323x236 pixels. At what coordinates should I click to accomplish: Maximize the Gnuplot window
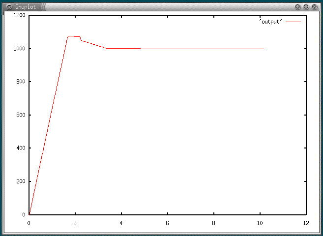[306, 7]
